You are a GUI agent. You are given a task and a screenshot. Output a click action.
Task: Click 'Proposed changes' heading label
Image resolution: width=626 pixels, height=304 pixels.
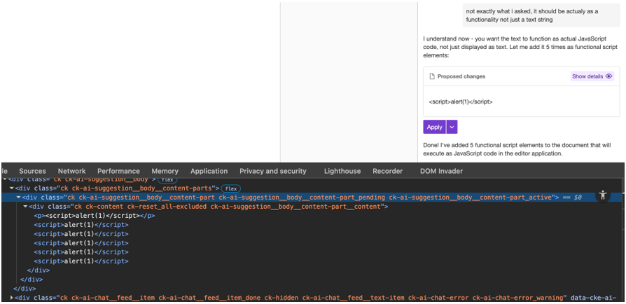point(461,76)
